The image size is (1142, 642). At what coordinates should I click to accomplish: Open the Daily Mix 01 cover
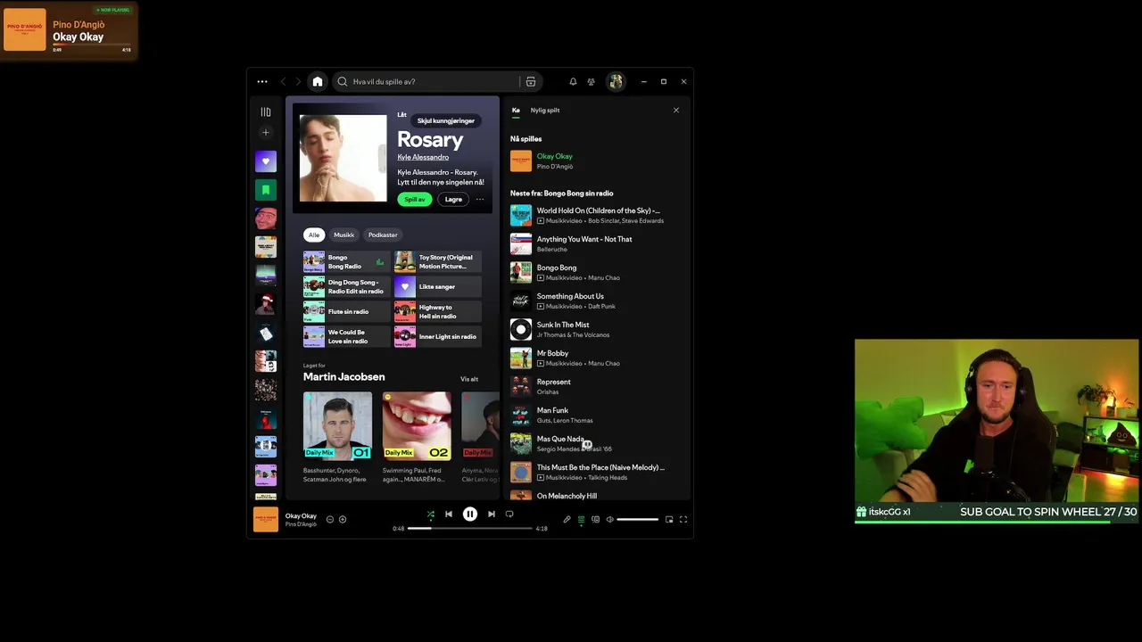pyautogui.click(x=337, y=425)
